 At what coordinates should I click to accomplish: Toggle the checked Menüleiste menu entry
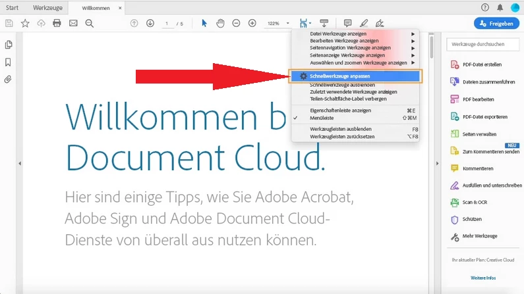tap(355, 118)
